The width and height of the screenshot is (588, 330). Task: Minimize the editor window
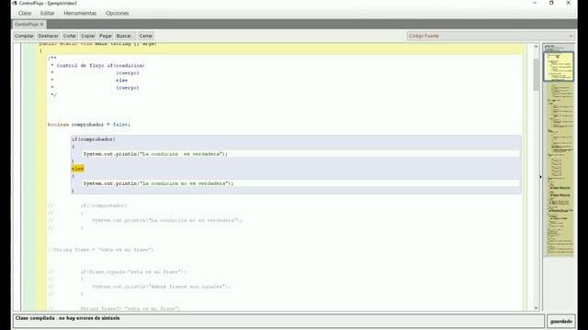tap(535, 3)
